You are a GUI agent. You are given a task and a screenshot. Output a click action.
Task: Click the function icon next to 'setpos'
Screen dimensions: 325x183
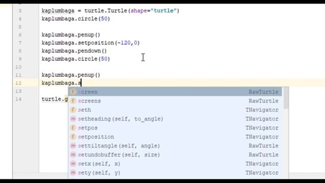tap(73, 128)
